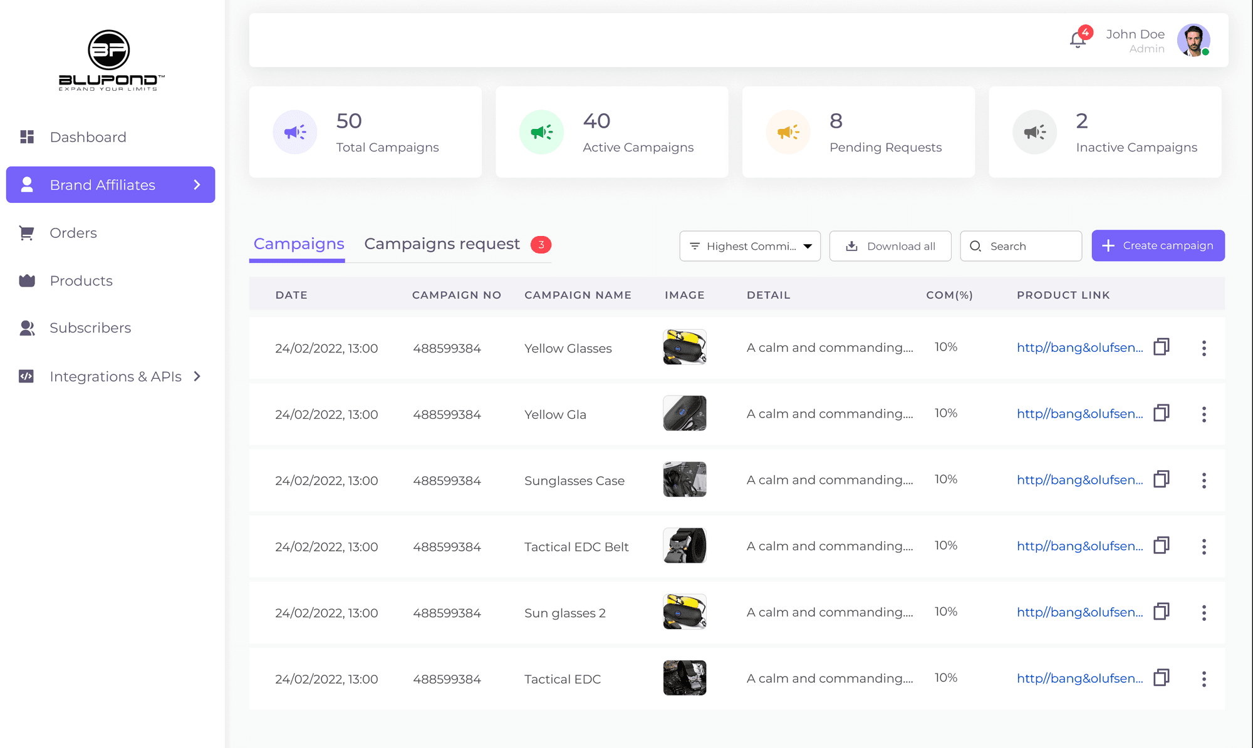Viewport: 1253px width, 748px height.
Task: Open the Highest Commission sort dropdown
Action: coord(750,246)
